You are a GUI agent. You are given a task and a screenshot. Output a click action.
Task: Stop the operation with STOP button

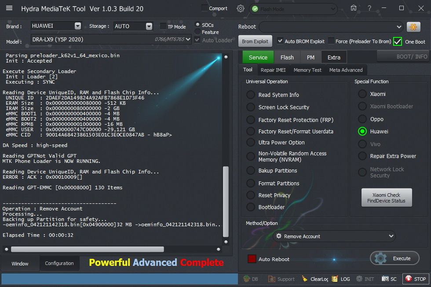pyautogui.click(x=416, y=279)
